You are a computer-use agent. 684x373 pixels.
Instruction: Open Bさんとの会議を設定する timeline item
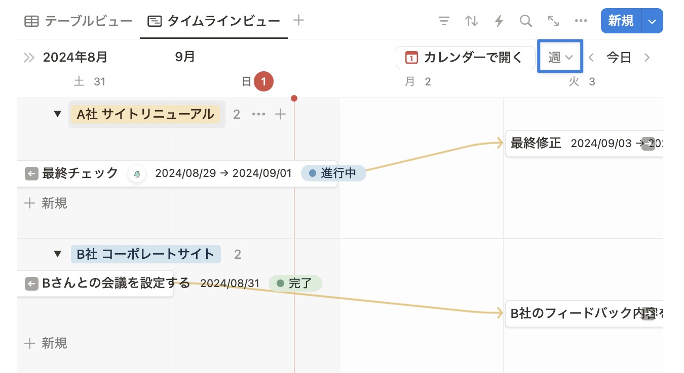95,284
